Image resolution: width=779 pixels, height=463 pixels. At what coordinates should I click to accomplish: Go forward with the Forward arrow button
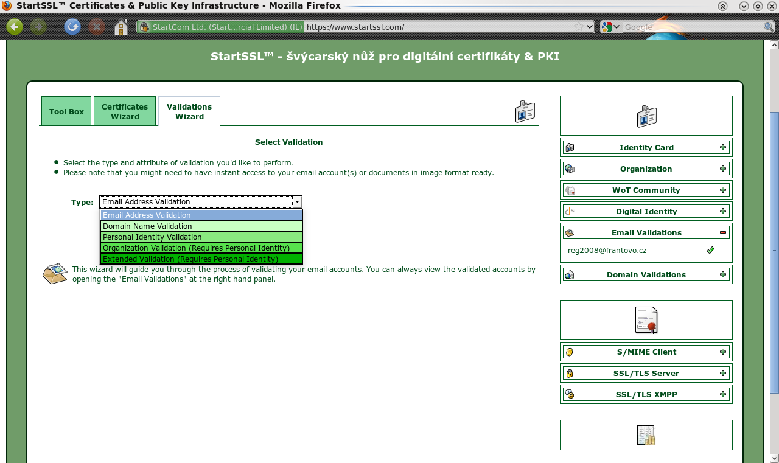coord(38,27)
